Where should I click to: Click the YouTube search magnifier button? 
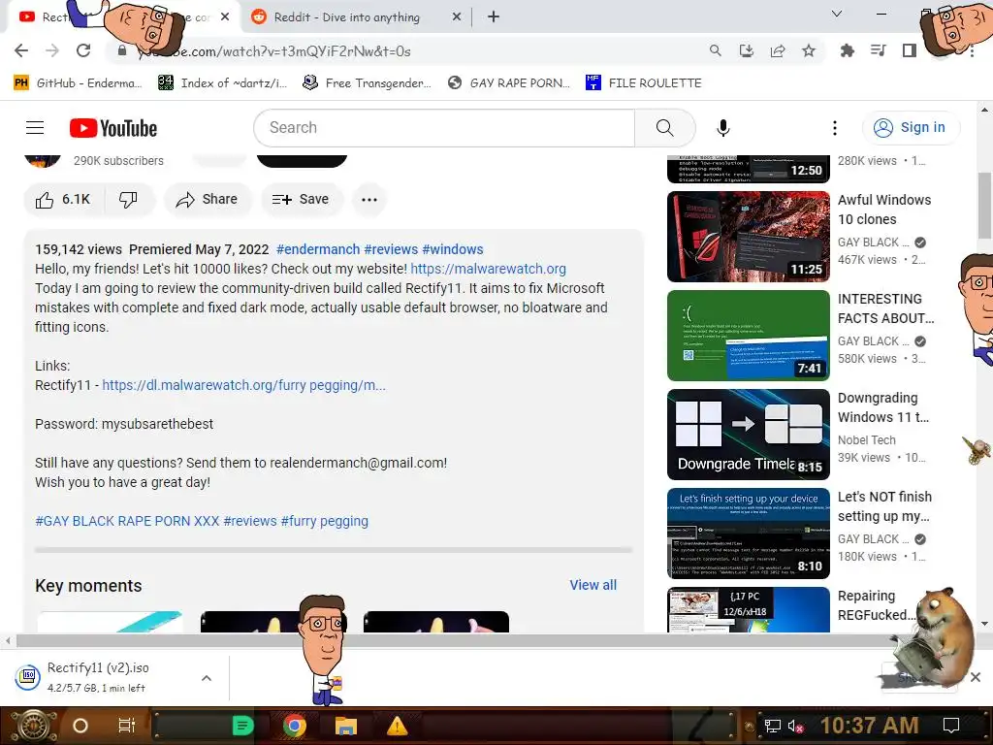click(x=665, y=128)
